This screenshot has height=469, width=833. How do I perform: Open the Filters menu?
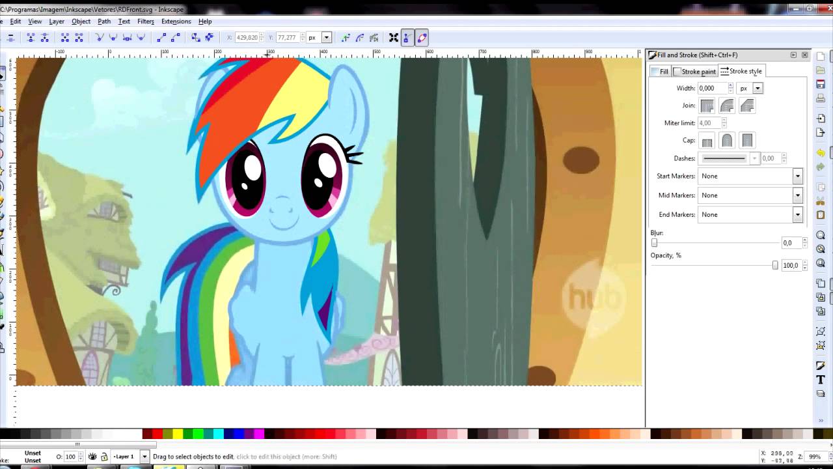[145, 21]
